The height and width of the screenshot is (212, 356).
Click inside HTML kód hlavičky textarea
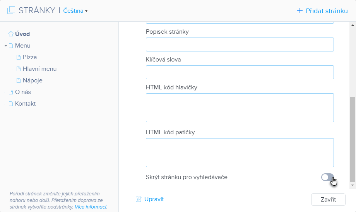tap(240, 108)
